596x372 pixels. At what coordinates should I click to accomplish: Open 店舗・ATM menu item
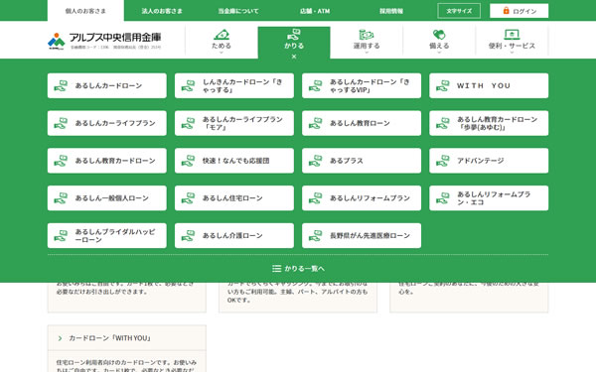click(315, 11)
